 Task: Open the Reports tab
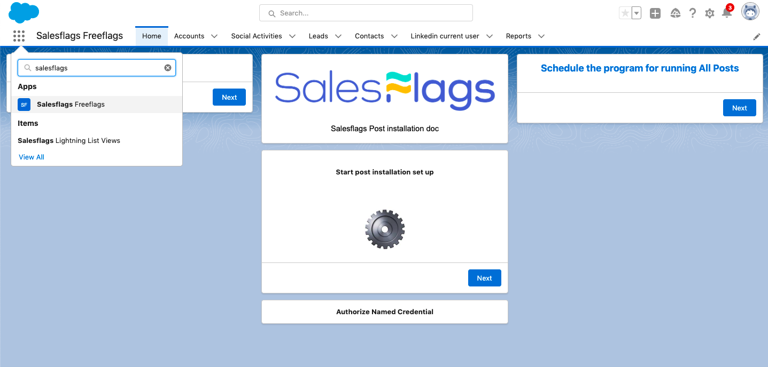pyautogui.click(x=518, y=36)
